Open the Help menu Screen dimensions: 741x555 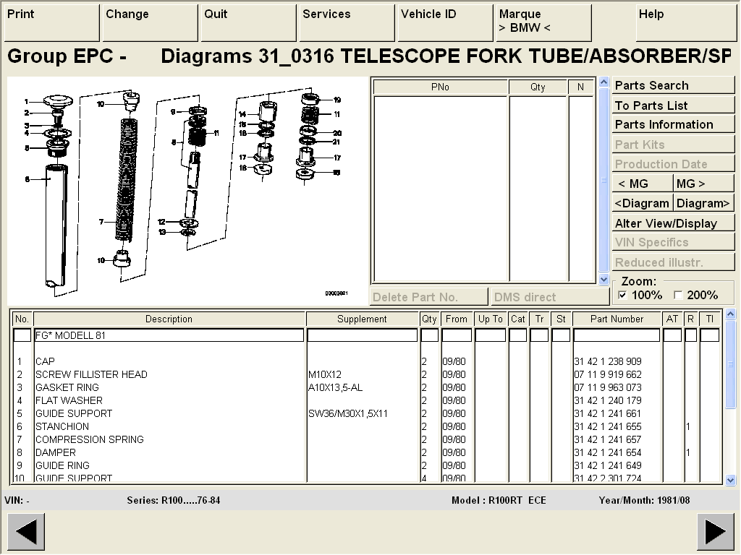pos(686,22)
